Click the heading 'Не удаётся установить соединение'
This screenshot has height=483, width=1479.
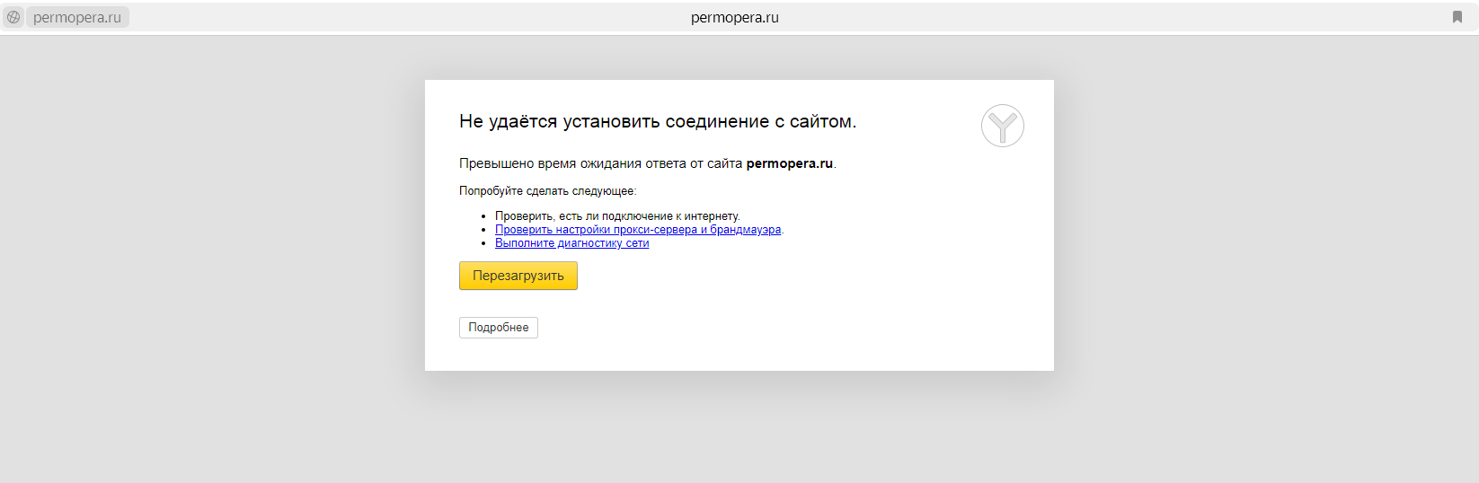pyautogui.click(x=657, y=121)
